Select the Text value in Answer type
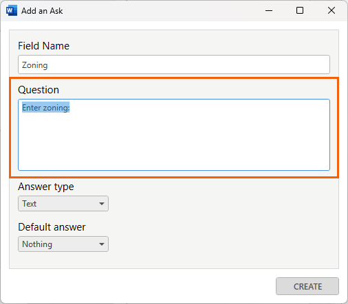Image resolution: width=348 pixels, height=304 pixels. coord(30,204)
